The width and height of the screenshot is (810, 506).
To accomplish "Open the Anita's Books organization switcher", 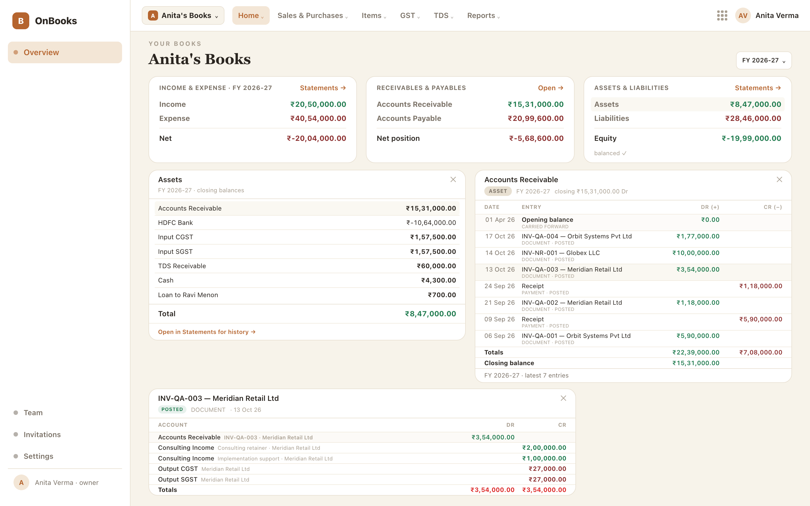I will pyautogui.click(x=183, y=15).
